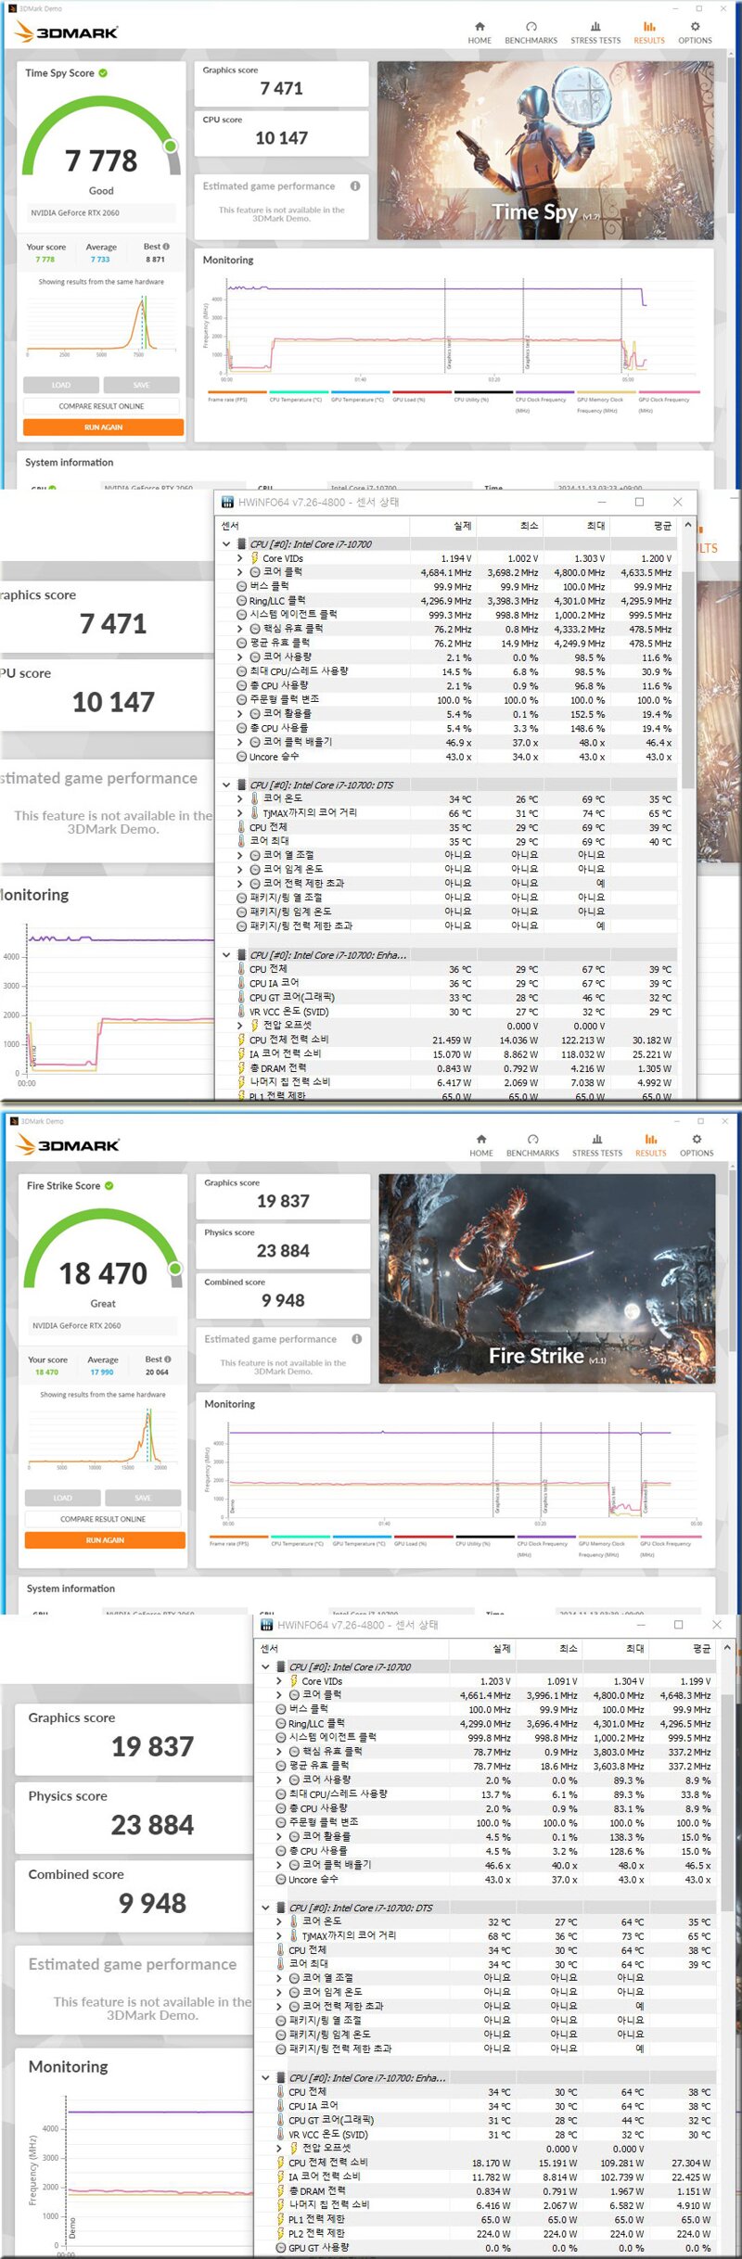Expand Core VIDs row showing 1.203 V
This screenshot has width=742, height=2259.
pos(279,1680)
